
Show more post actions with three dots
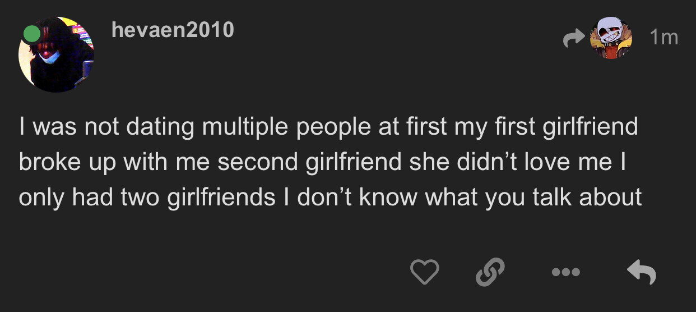click(566, 273)
